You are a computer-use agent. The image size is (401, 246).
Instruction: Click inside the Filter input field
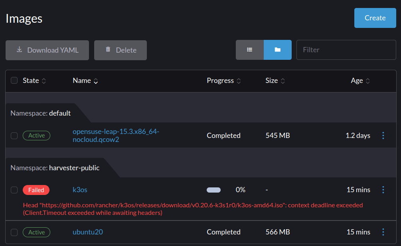[x=346, y=49]
